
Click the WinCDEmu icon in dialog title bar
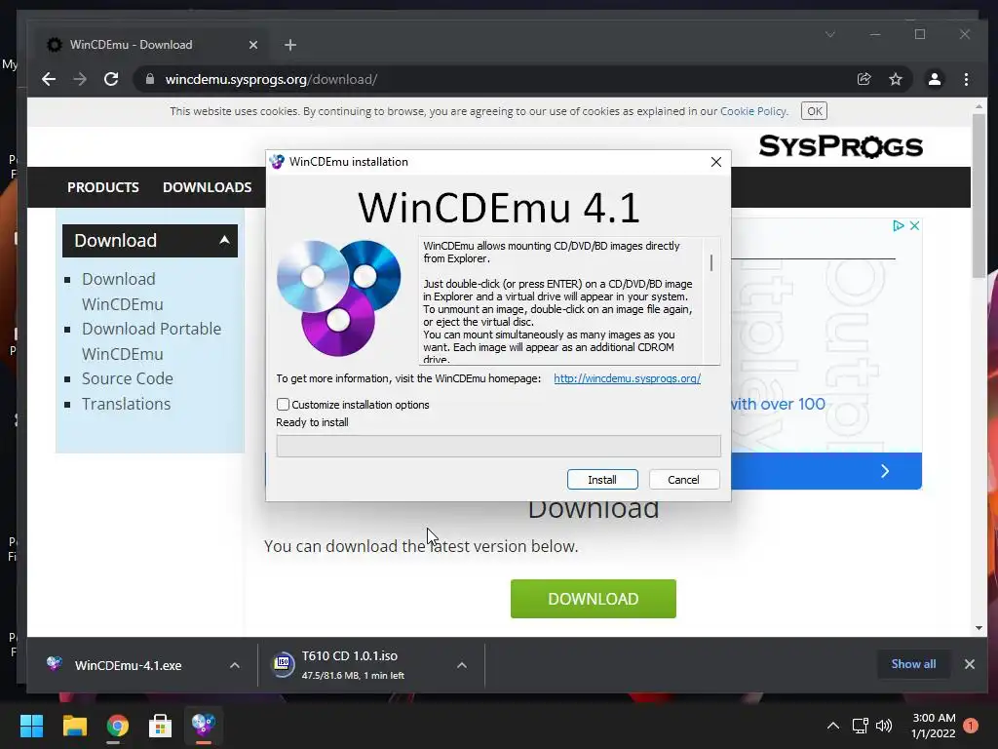point(277,162)
